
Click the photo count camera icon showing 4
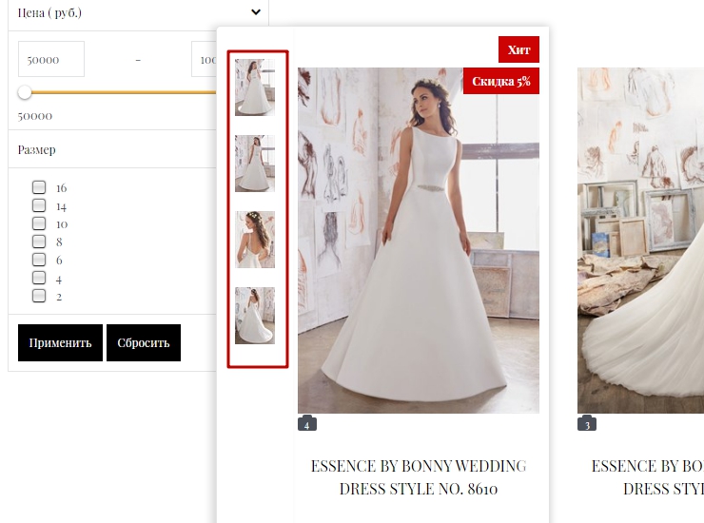[306, 424]
